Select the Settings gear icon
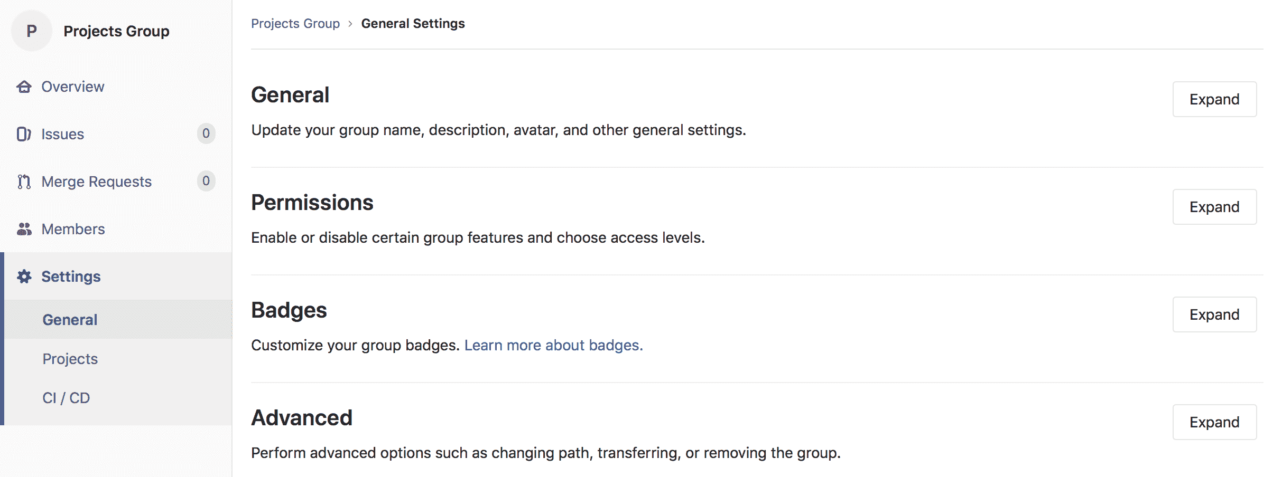The image size is (1282, 477). pyautogui.click(x=24, y=276)
